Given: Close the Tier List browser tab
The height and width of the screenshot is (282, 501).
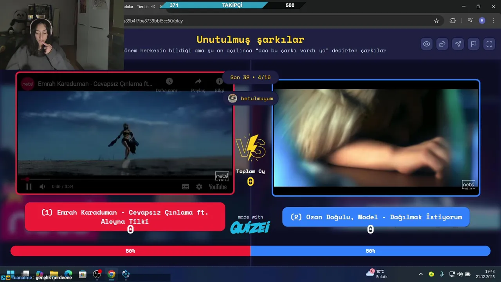Looking at the screenshot, I should (161, 7).
